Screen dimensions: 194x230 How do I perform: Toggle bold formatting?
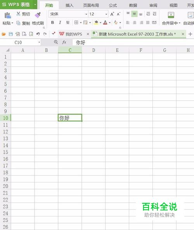tap(52, 22)
